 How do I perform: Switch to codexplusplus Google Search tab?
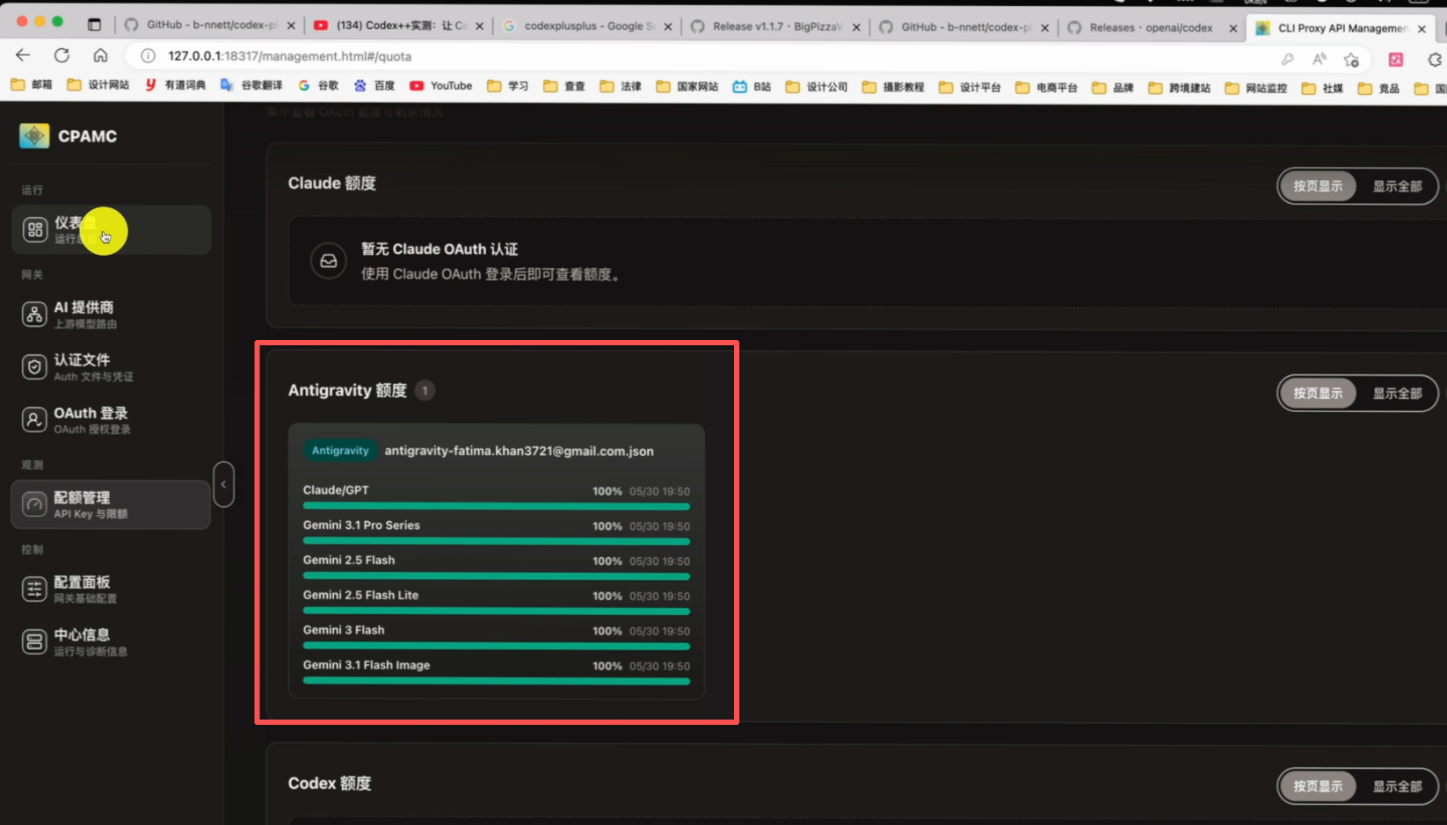587,26
